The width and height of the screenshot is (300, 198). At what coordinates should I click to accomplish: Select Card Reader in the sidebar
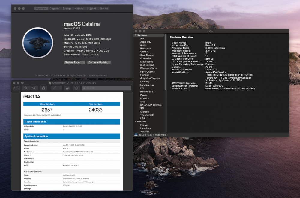coord(147,55)
